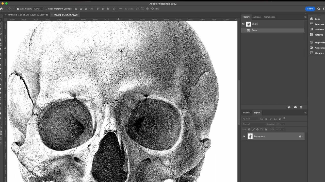This screenshot has height=182, width=325.
Task: Toggle lock all in Layers panel
Action: pos(266,129)
